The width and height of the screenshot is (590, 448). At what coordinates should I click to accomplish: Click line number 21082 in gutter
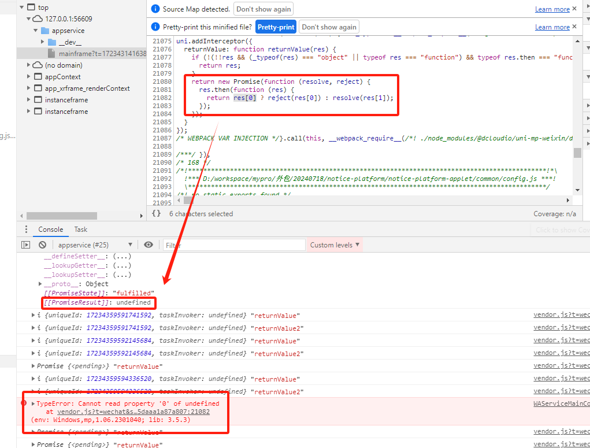point(162,98)
